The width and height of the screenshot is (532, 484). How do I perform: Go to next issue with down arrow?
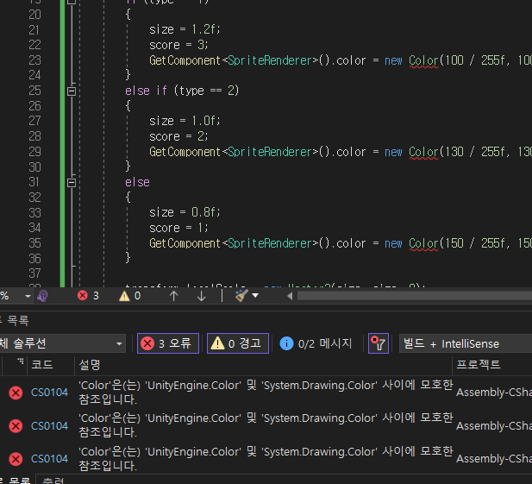[201, 296]
